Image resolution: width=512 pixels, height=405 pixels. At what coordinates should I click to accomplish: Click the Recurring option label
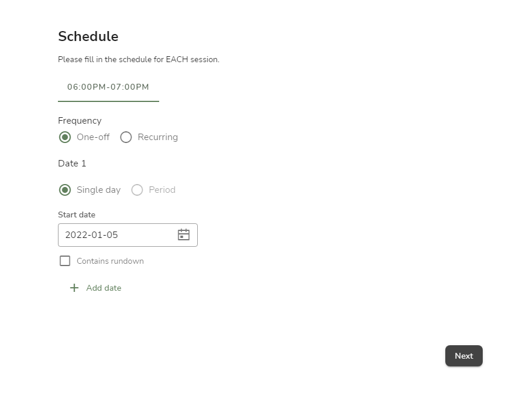point(158,137)
